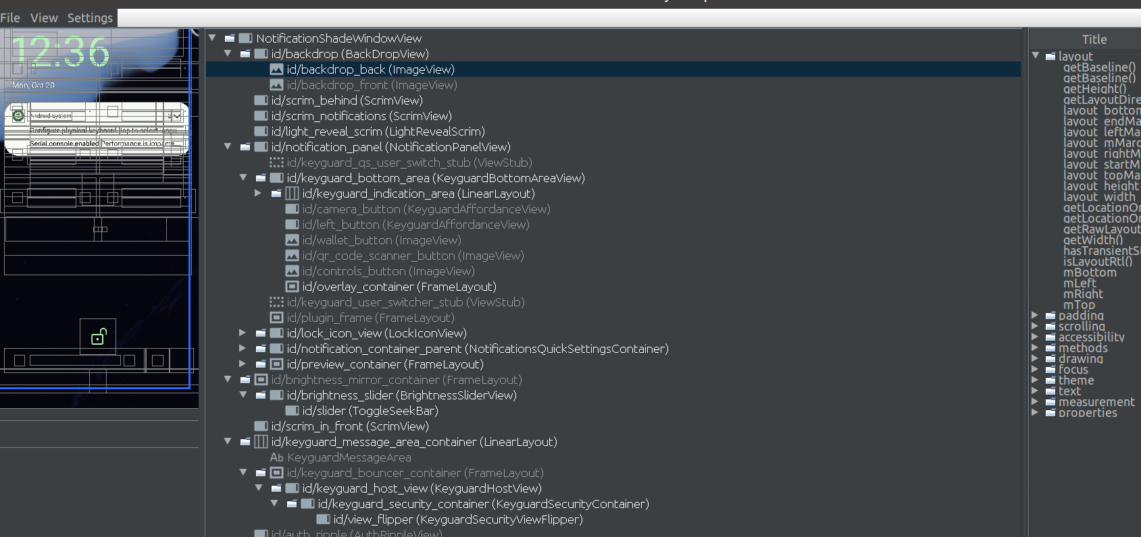Open the File menu
Viewport: 1141px width, 537px height.
(x=10, y=18)
